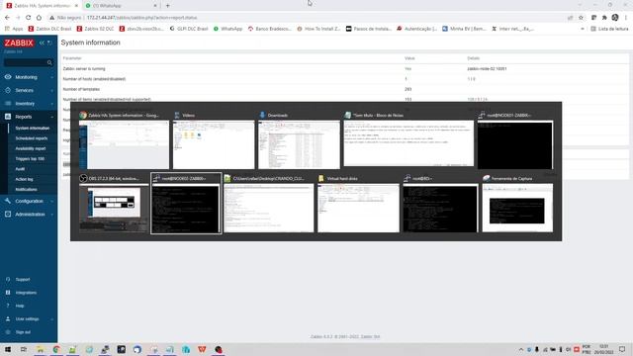
Task: Expand Services with its chevron arrow
Action: [52, 90]
